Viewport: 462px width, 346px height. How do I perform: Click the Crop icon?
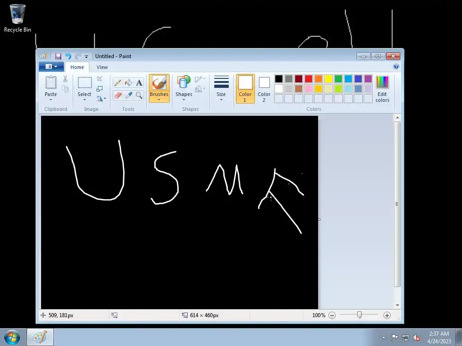click(100, 79)
